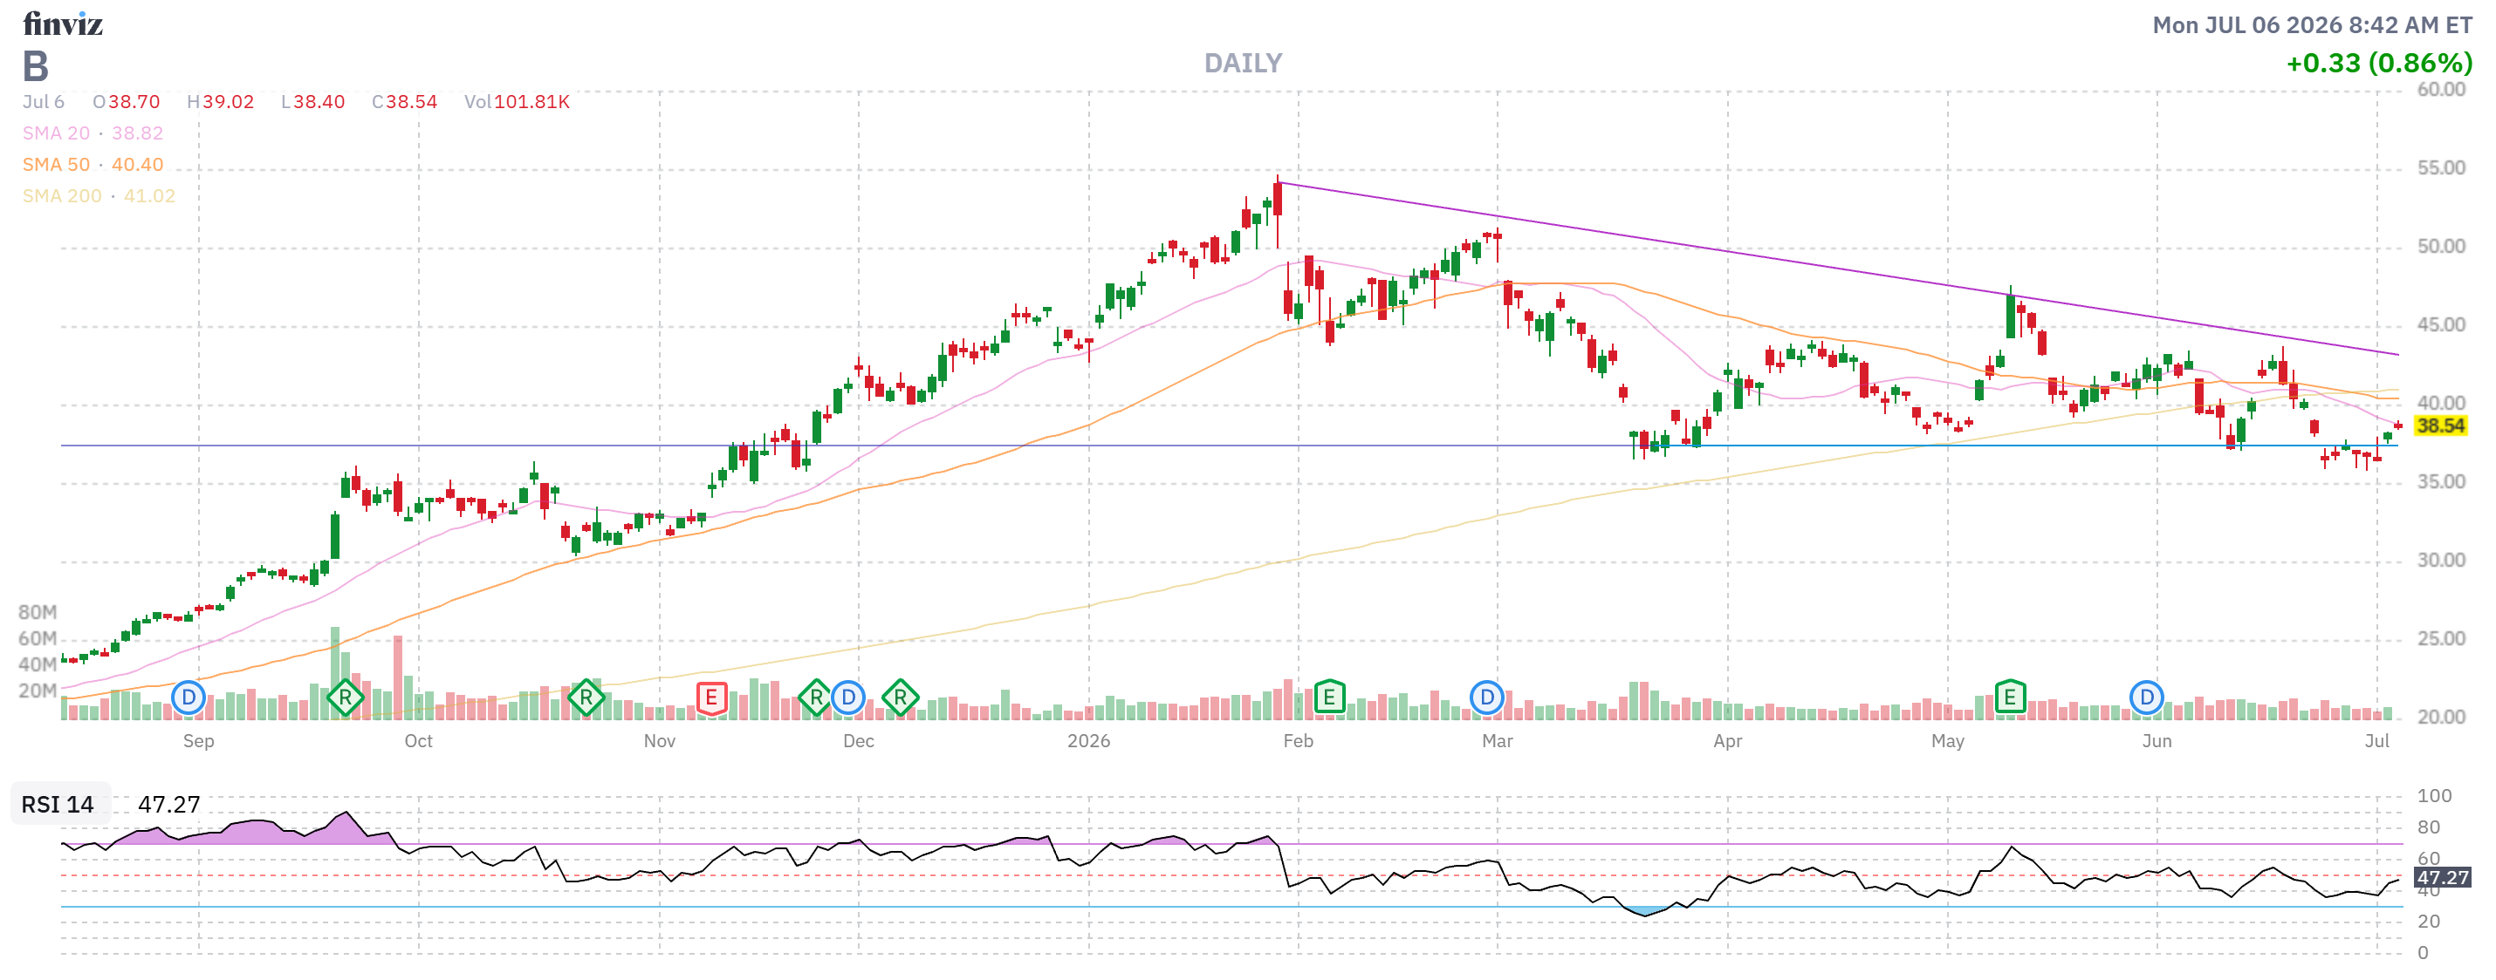
Task: Click the SMA 200 indicator legend
Action: [99, 195]
